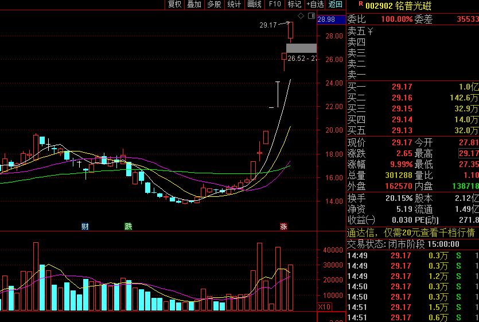Click the 买三 bid price 29.15

coord(402,109)
